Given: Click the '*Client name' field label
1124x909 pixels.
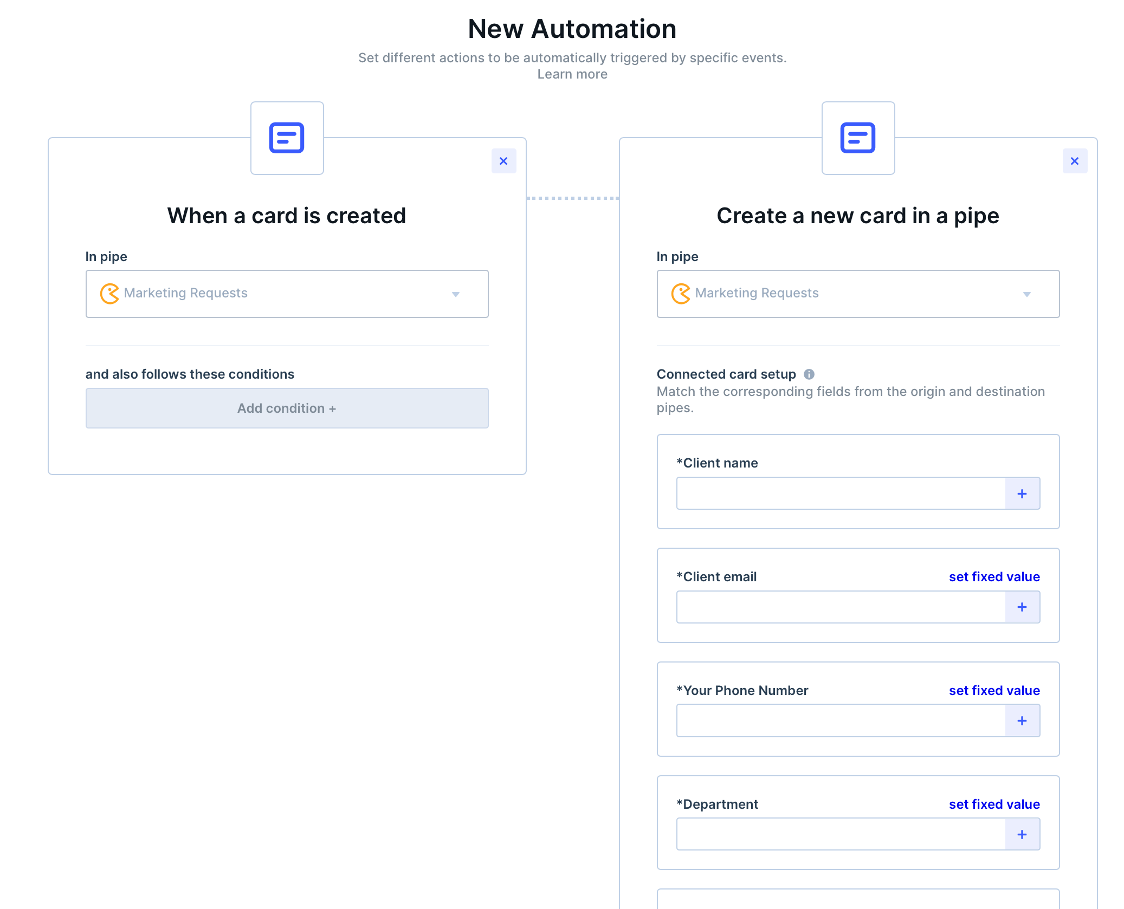Looking at the screenshot, I should click(x=717, y=463).
